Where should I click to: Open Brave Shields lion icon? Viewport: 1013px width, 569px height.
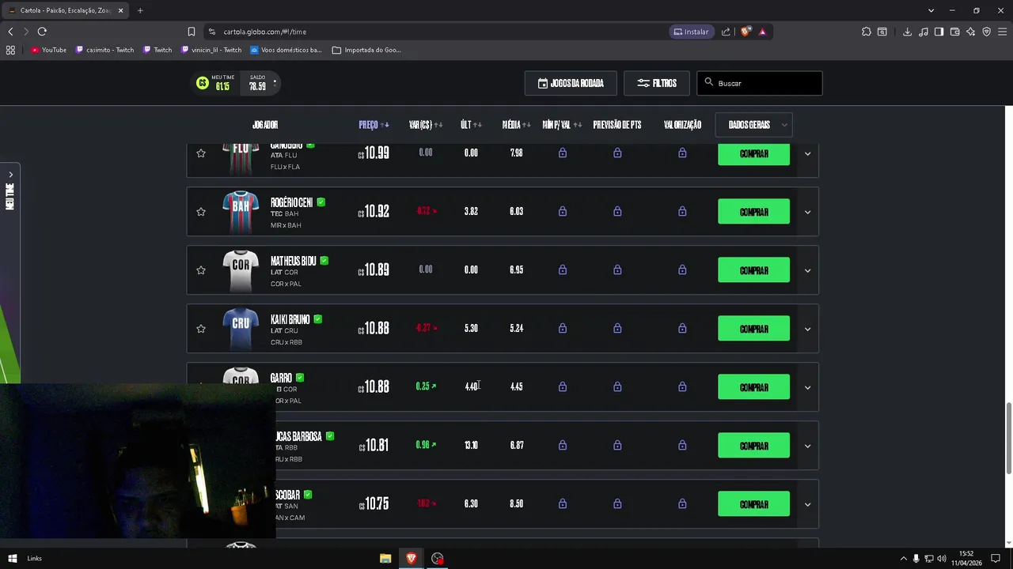tap(746, 32)
